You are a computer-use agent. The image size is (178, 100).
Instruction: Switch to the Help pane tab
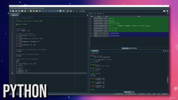130,48
